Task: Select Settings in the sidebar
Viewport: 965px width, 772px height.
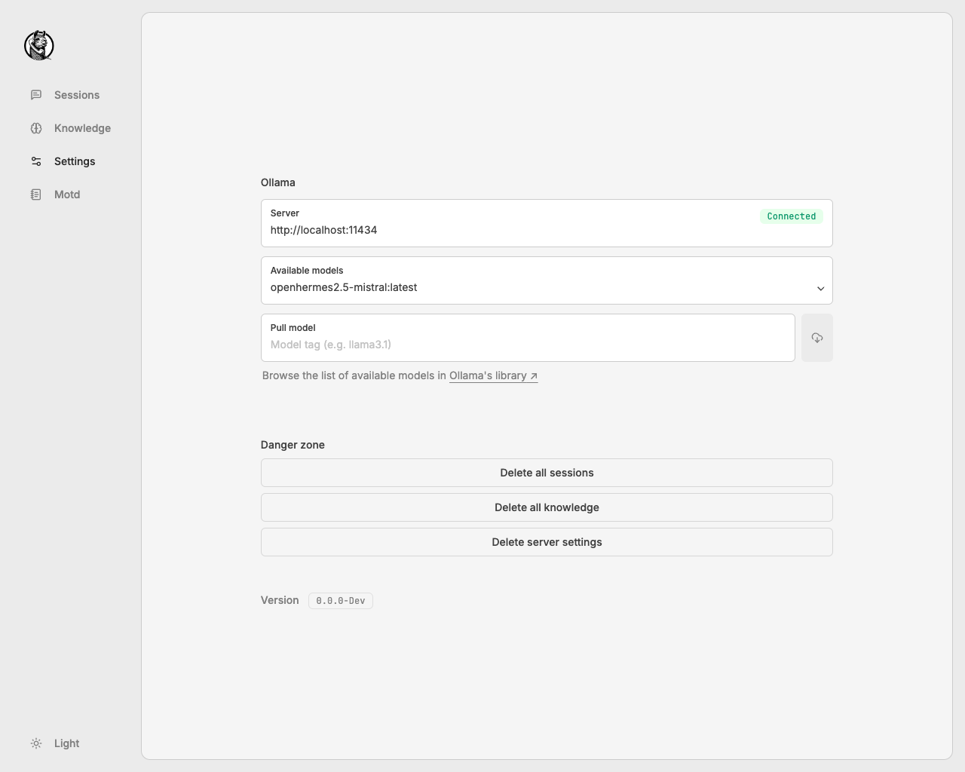Action: (x=75, y=161)
